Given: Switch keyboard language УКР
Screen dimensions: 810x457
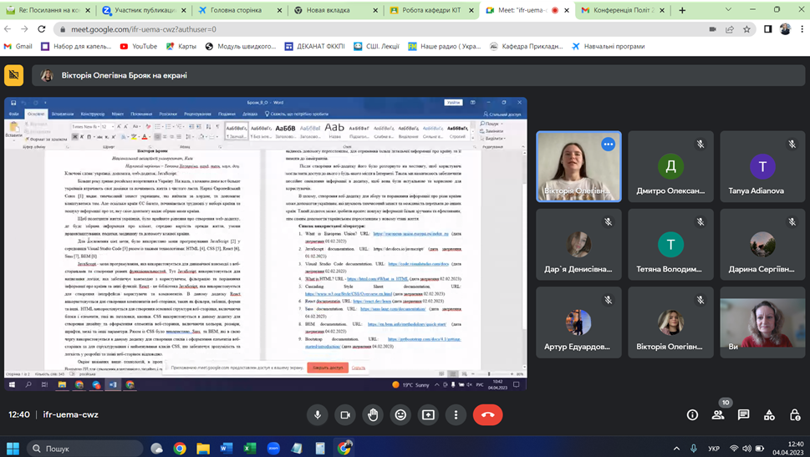Looking at the screenshot, I should 714,448.
